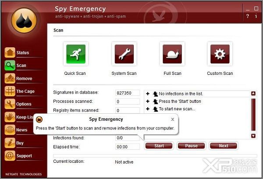Click the Quick Scan running man icon

(x=76, y=54)
